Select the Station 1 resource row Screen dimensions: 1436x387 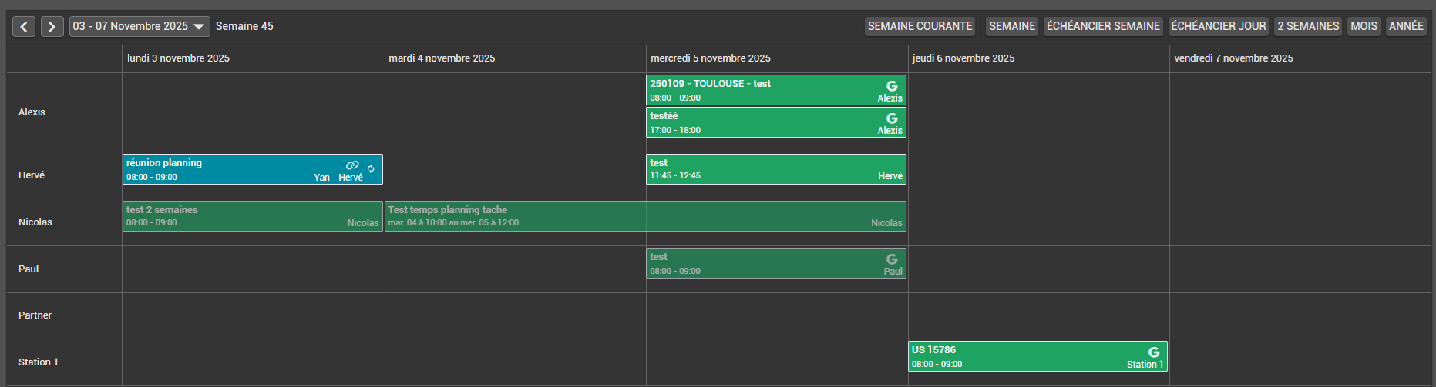click(x=39, y=362)
